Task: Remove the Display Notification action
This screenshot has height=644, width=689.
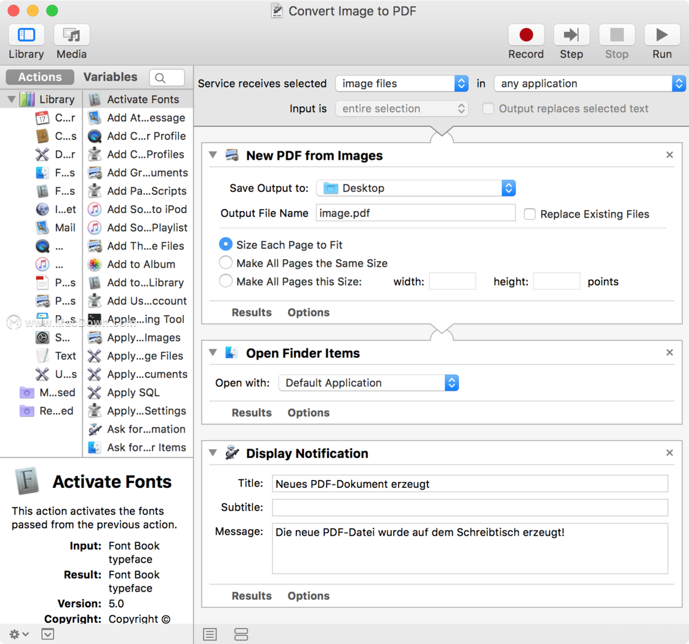Action: [x=669, y=452]
